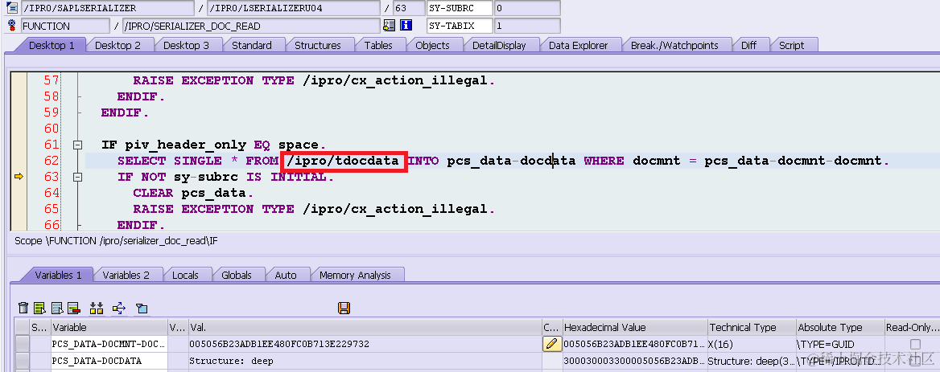
Task: Click the local variables tool icon
Action: click(142, 308)
